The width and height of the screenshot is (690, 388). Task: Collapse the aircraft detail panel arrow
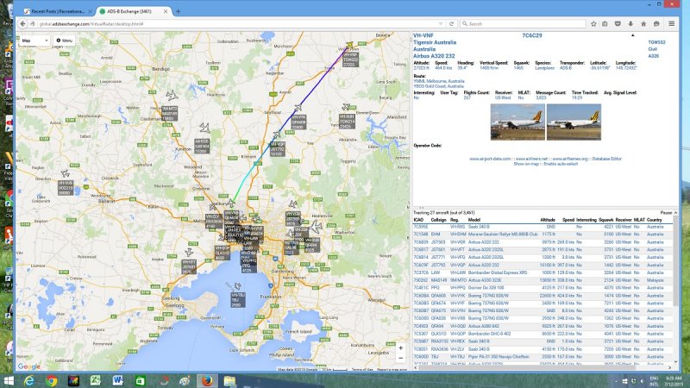633,35
